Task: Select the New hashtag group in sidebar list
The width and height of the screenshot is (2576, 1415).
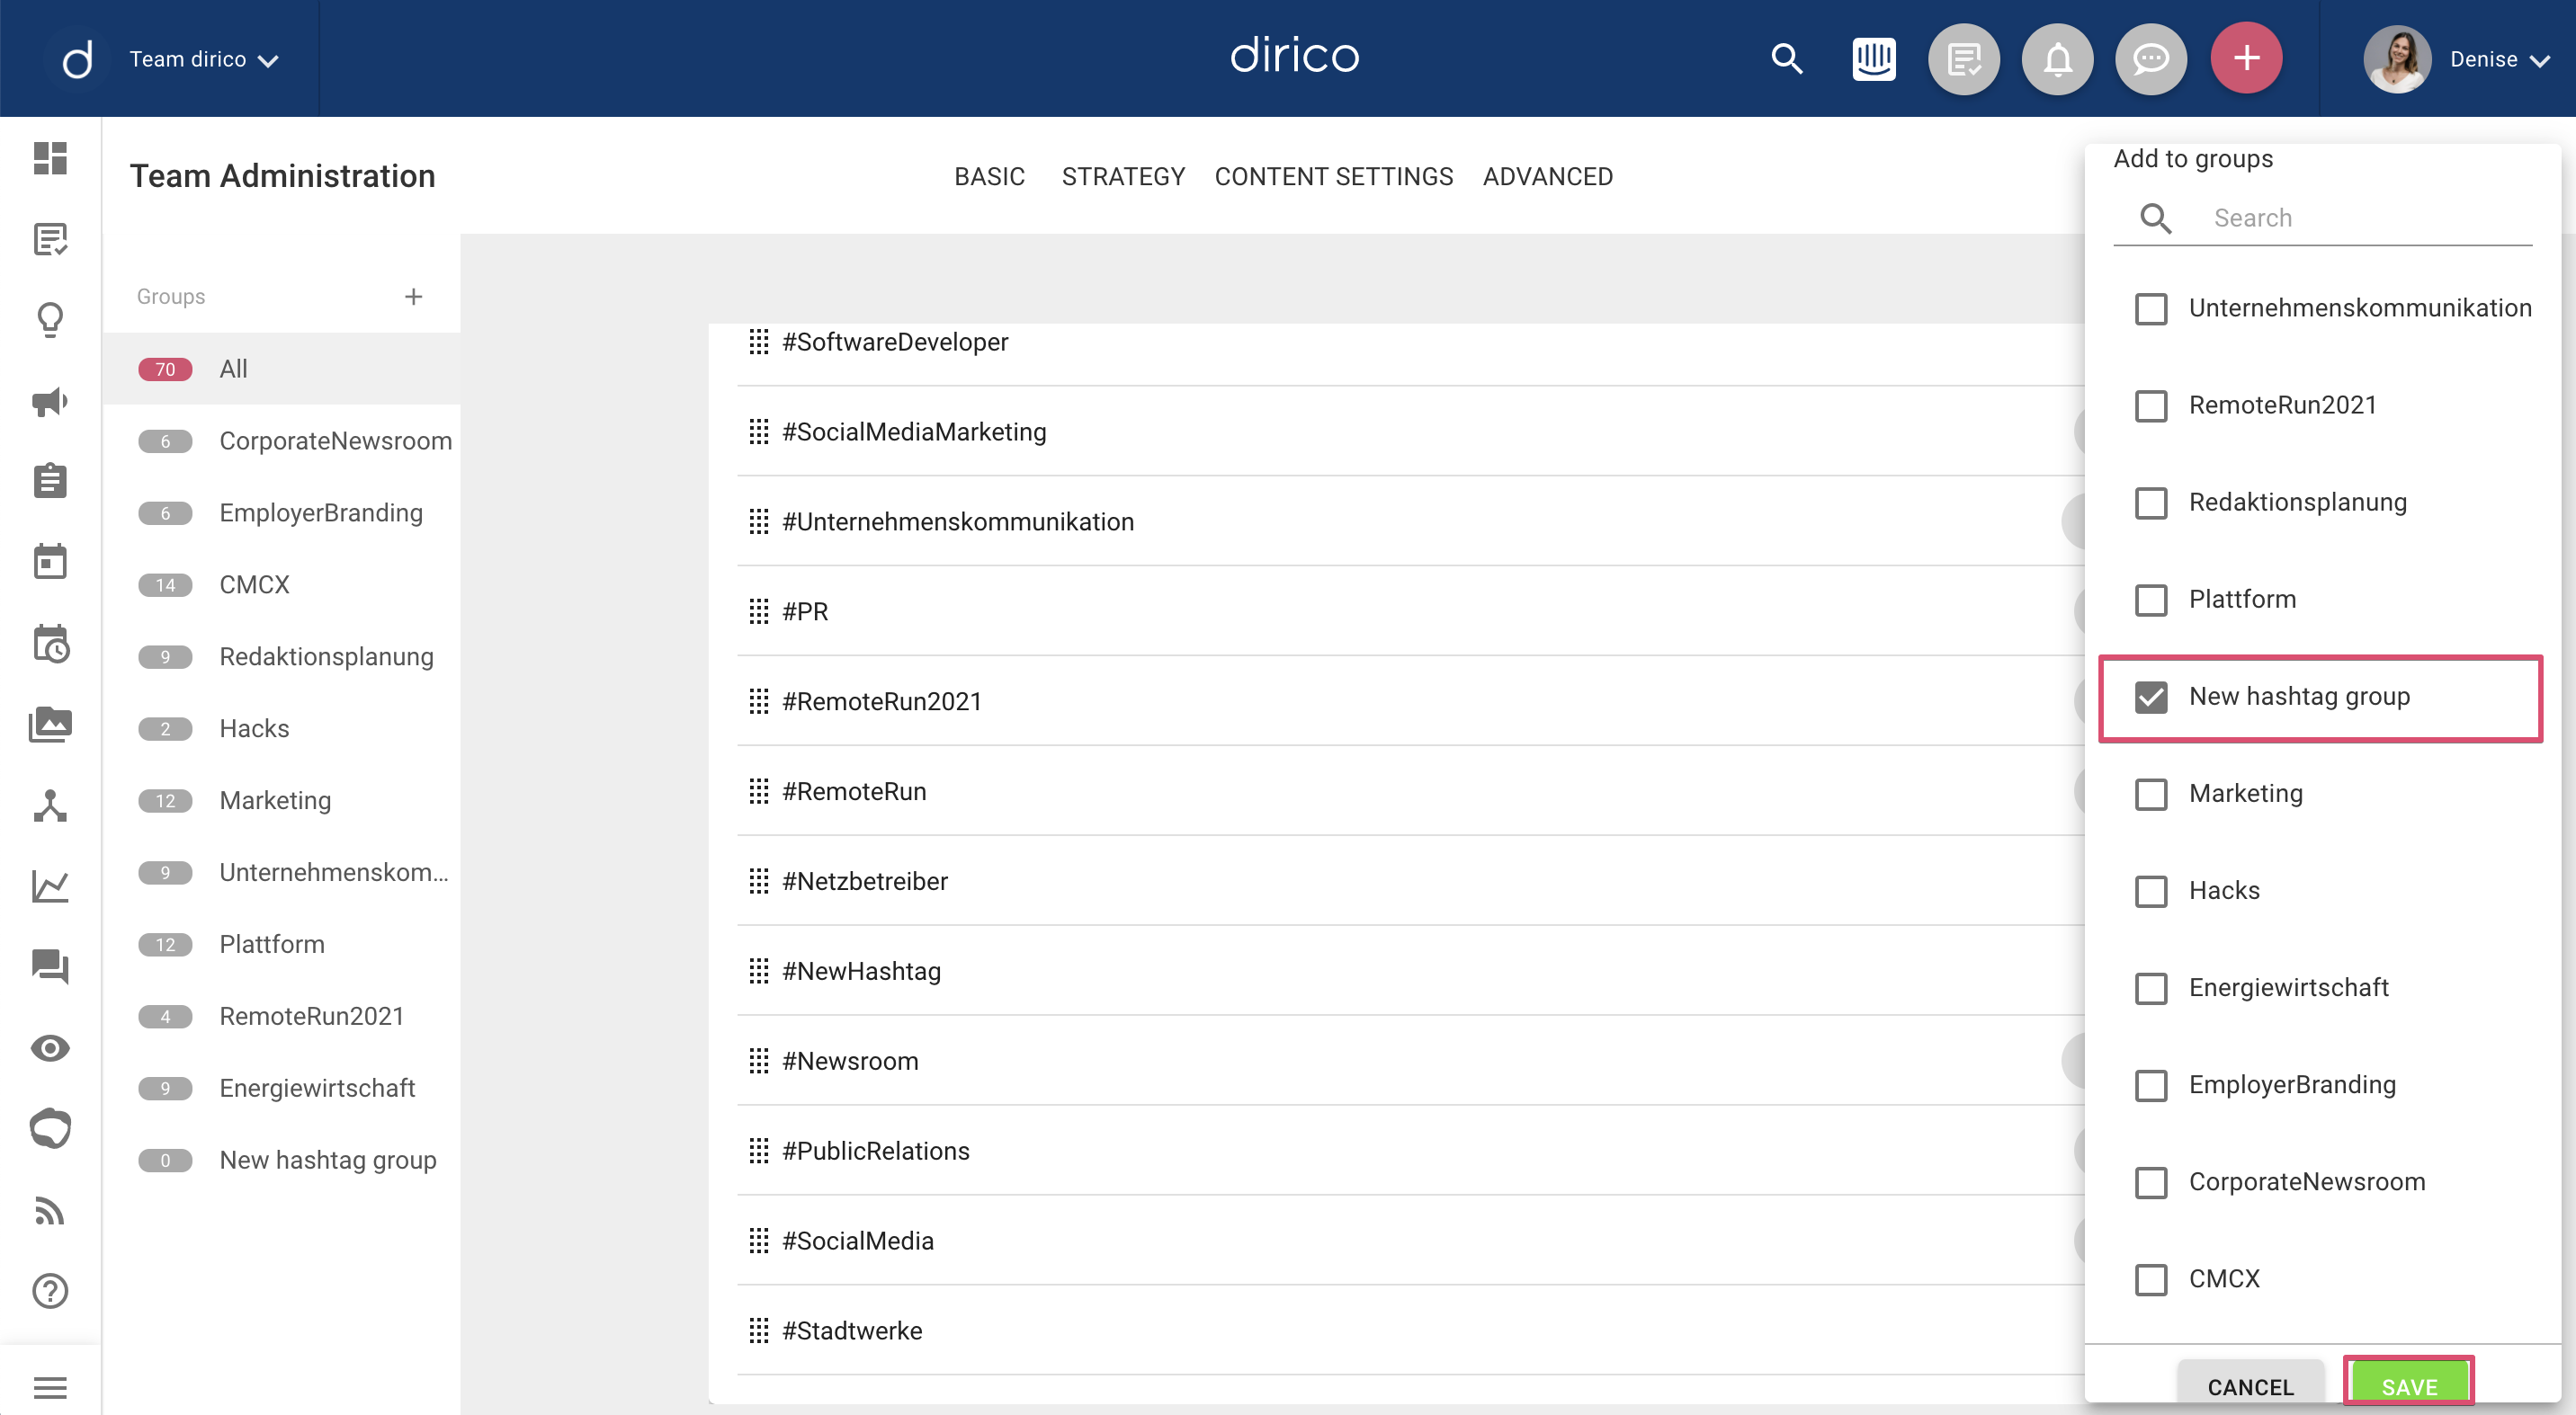Action: (281, 1161)
